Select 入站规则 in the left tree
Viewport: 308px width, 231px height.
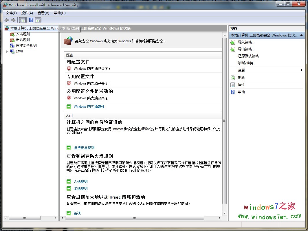[23, 34]
